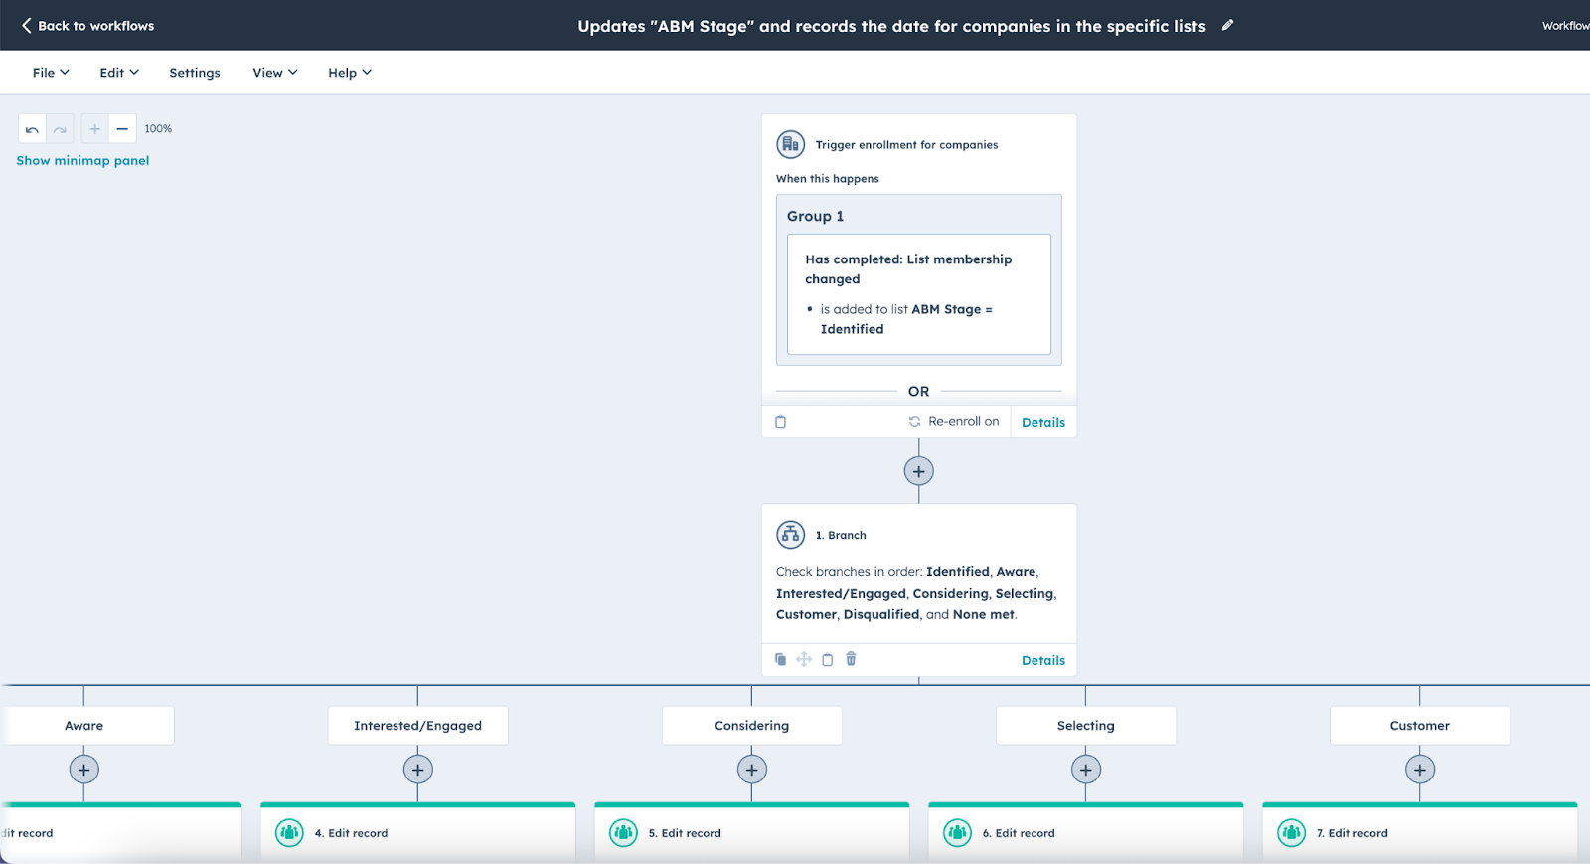Screen dimensions: 1590x864
Task: Click the 5. Edit record title text
Action: tap(685, 834)
